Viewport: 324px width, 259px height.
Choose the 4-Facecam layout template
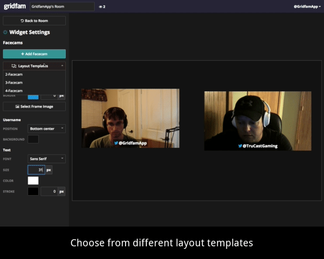34,91
